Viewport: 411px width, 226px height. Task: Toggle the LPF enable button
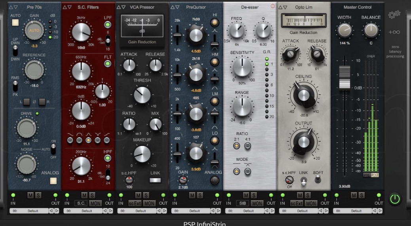(108, 25)
